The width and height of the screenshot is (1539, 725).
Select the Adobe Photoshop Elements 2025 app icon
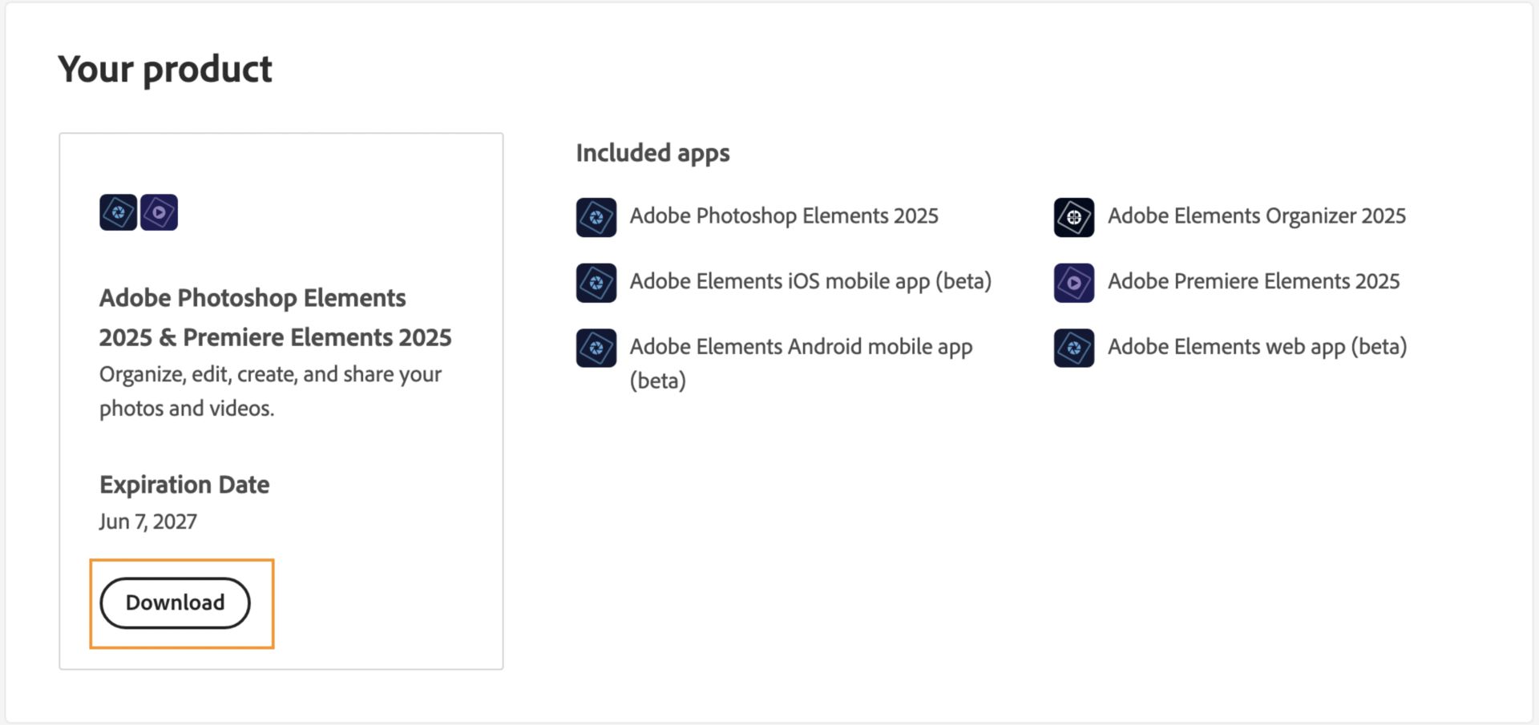[x=596, y=217]
